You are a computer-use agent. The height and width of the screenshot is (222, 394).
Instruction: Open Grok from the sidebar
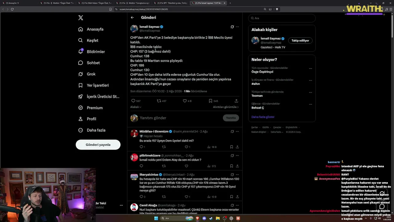point(87,74)
